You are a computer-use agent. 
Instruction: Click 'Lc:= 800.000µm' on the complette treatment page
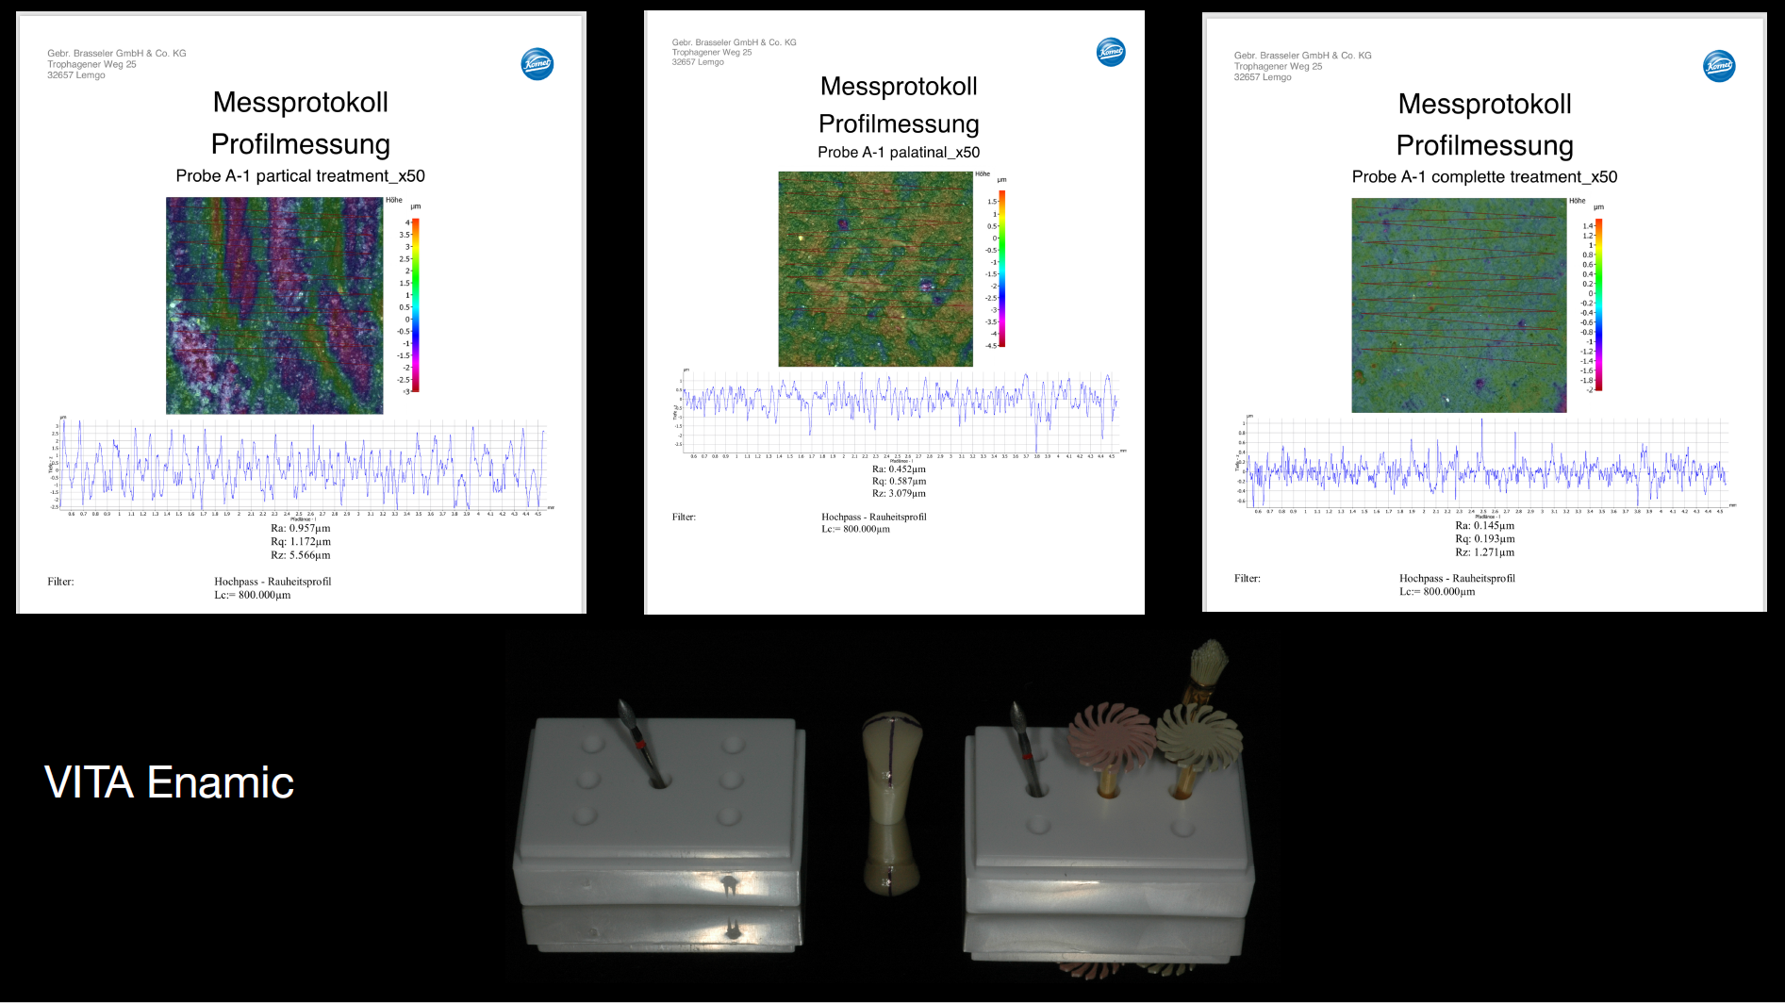tap(1437, 592)
